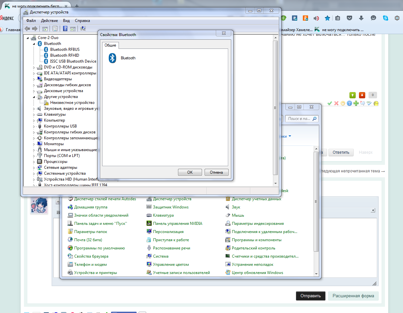Click the eye hexagon icon in browser toolbar
403x313 pixels.
(397, 18)
